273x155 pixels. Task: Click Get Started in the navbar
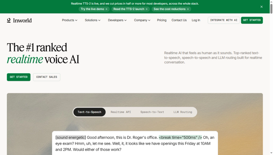click(252, 20)
